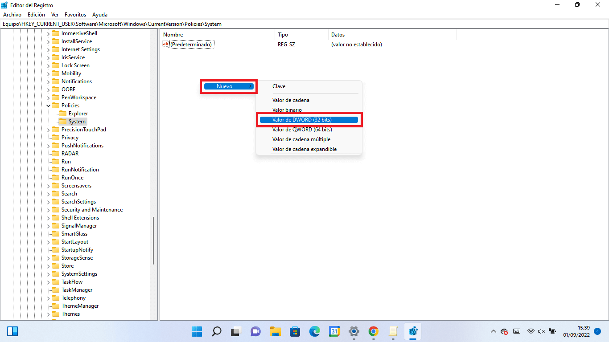Image resolution: width=609 pixels, height=342 pixels.
Task: Open Task View in taskbar
Action: tap(236, 331)
